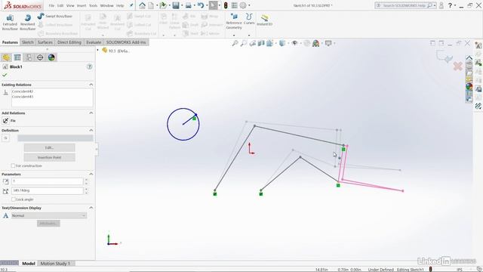Click the block scale parameter field
Screen dimensions: 483x272
tap(48, 181)
